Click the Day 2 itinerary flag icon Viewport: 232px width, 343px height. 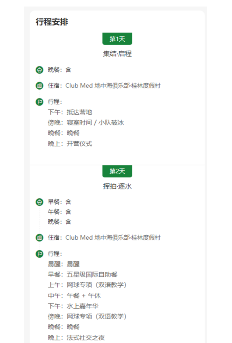coord(39,254)
